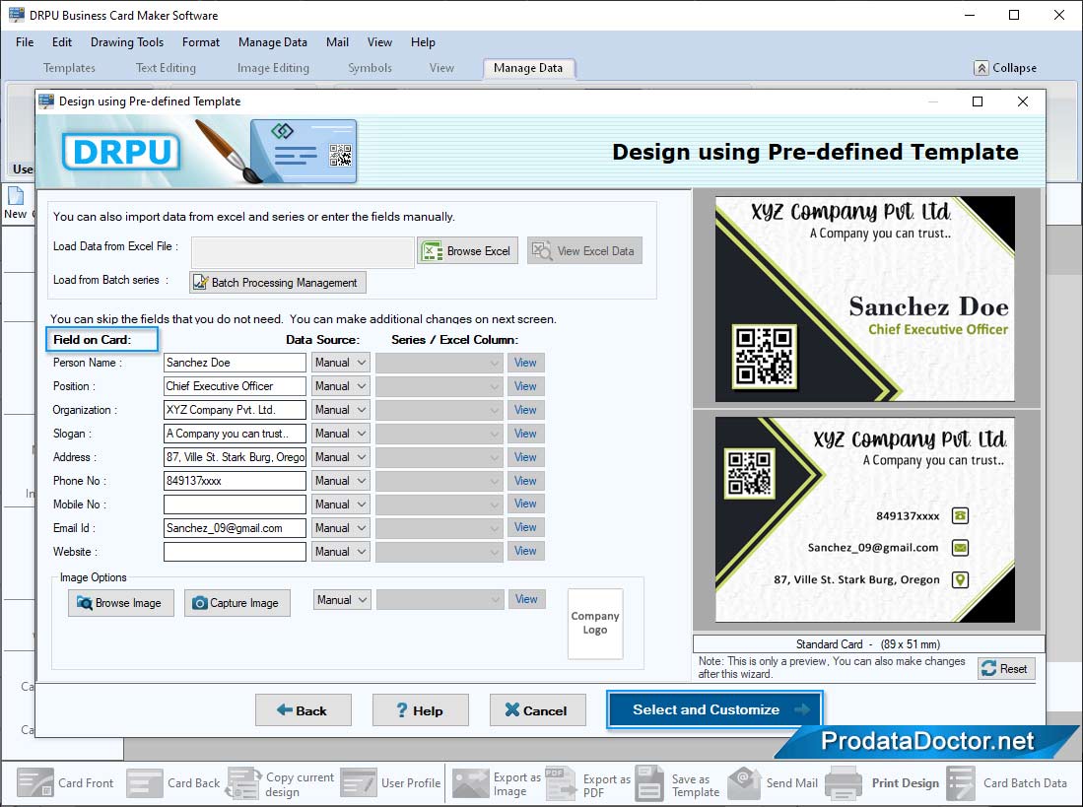Open Data Source dropdown for Email Id
This screenshot has width=1083, height=807.
(x=341, y=527)
